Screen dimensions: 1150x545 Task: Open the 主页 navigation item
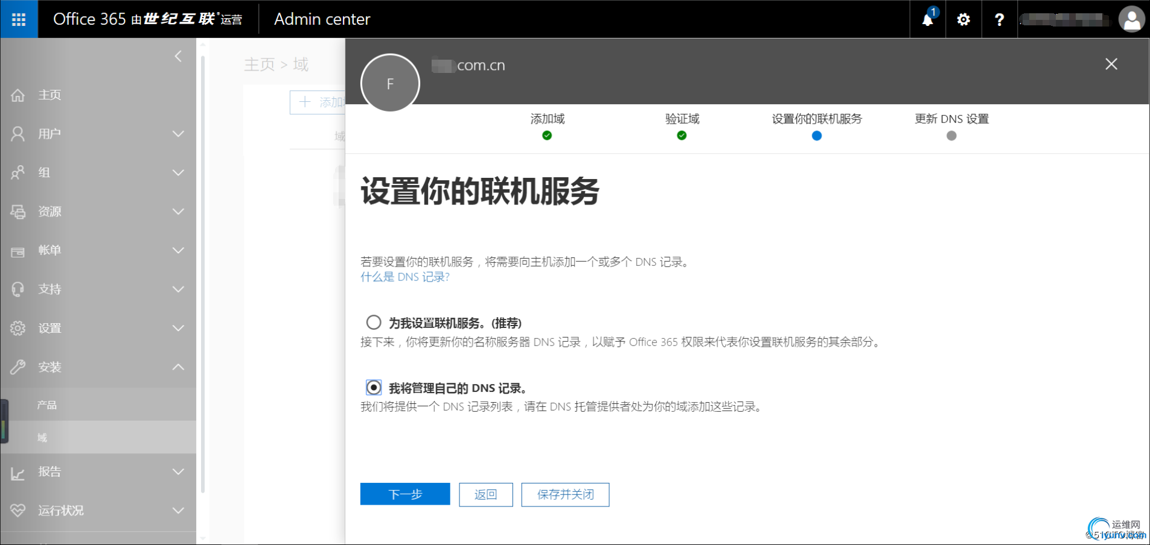tap(98, 95)
